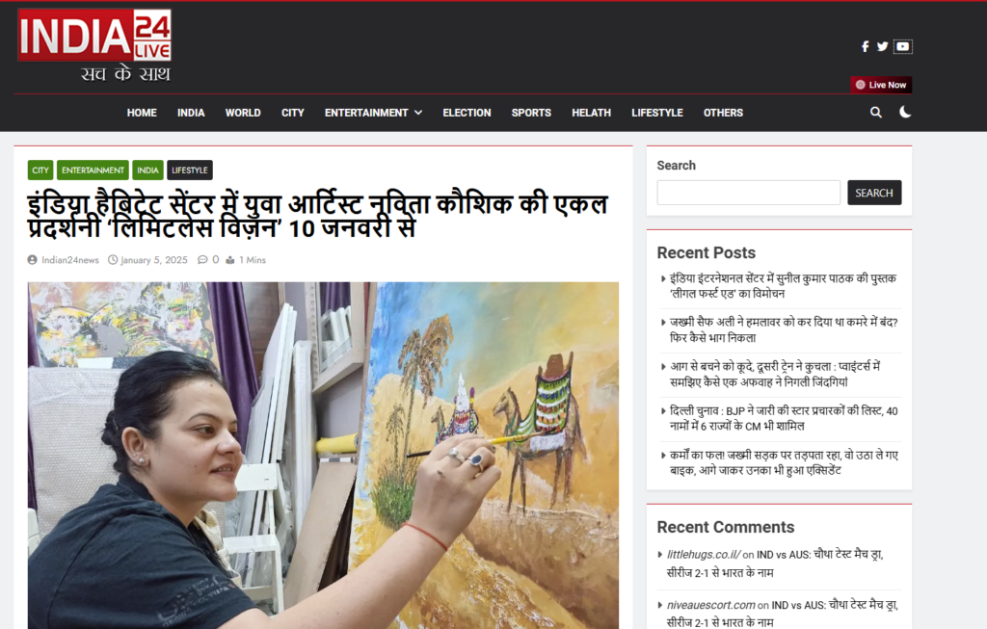Select the LIFESTYLE category tag
This screenshot has width=987, height=629.
[x=190, y=170]
